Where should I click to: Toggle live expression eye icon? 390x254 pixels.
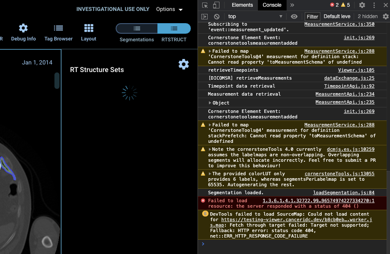coord(294,16)
